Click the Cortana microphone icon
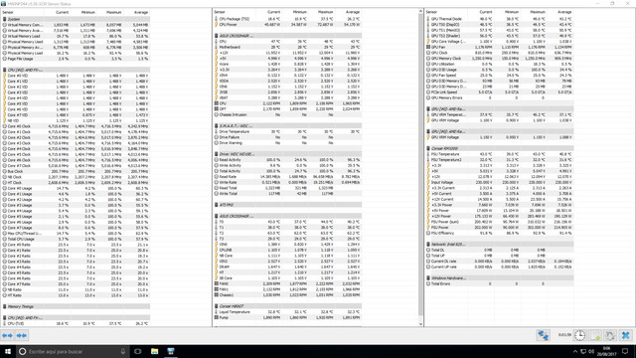636x358 pixels. pos(123,351)
